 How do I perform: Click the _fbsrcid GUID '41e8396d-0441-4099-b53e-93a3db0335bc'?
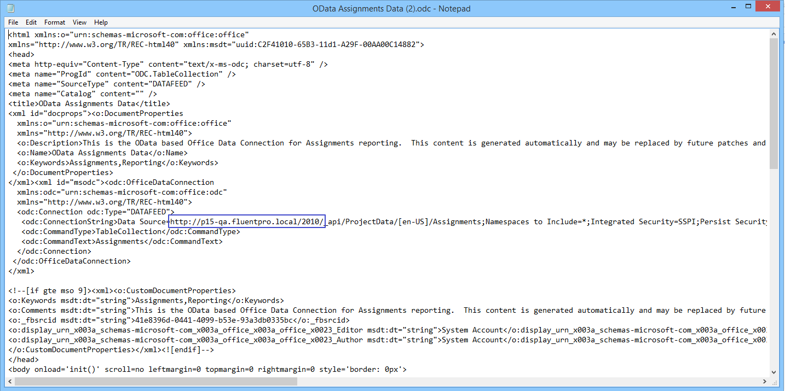point(214,320)
